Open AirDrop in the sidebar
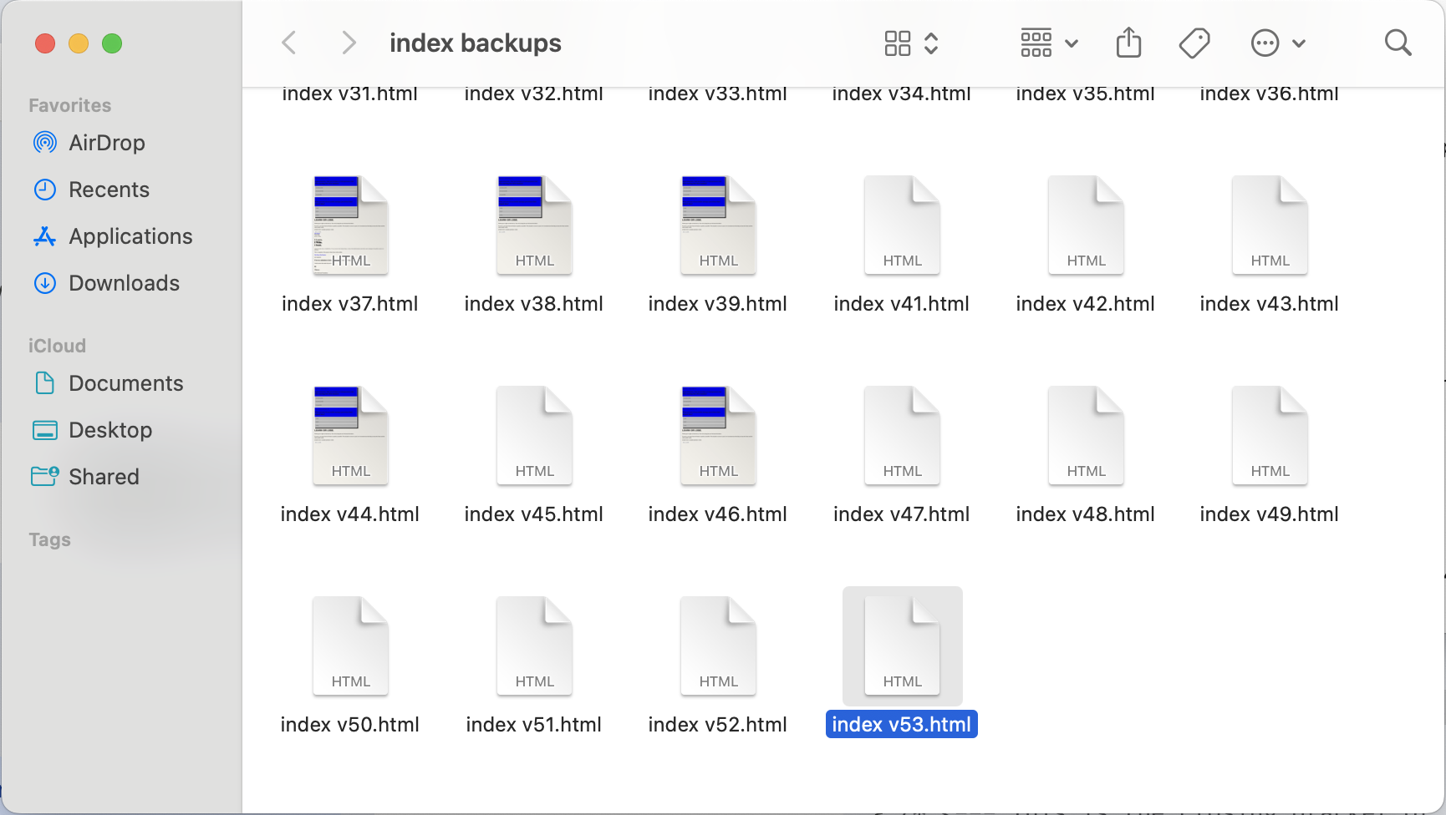 pos(106,143)
